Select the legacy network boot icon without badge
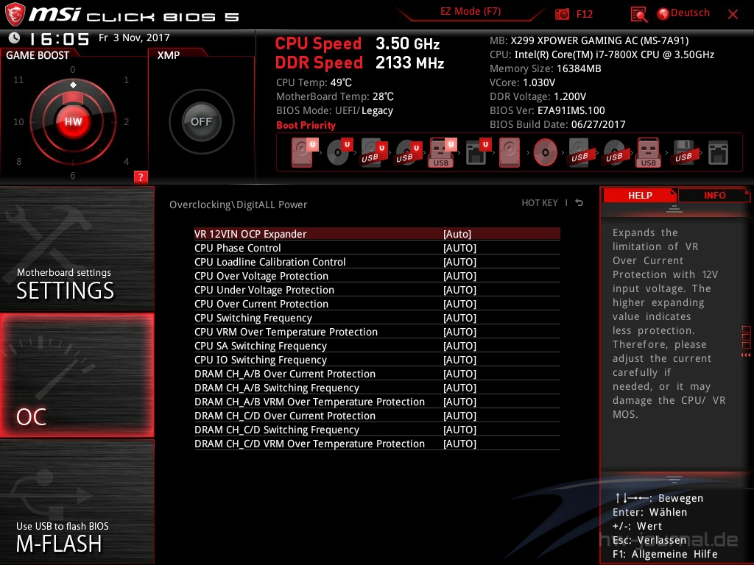This screenshot has height=565, width=754. pyautogui.click(x=718, y=152)
